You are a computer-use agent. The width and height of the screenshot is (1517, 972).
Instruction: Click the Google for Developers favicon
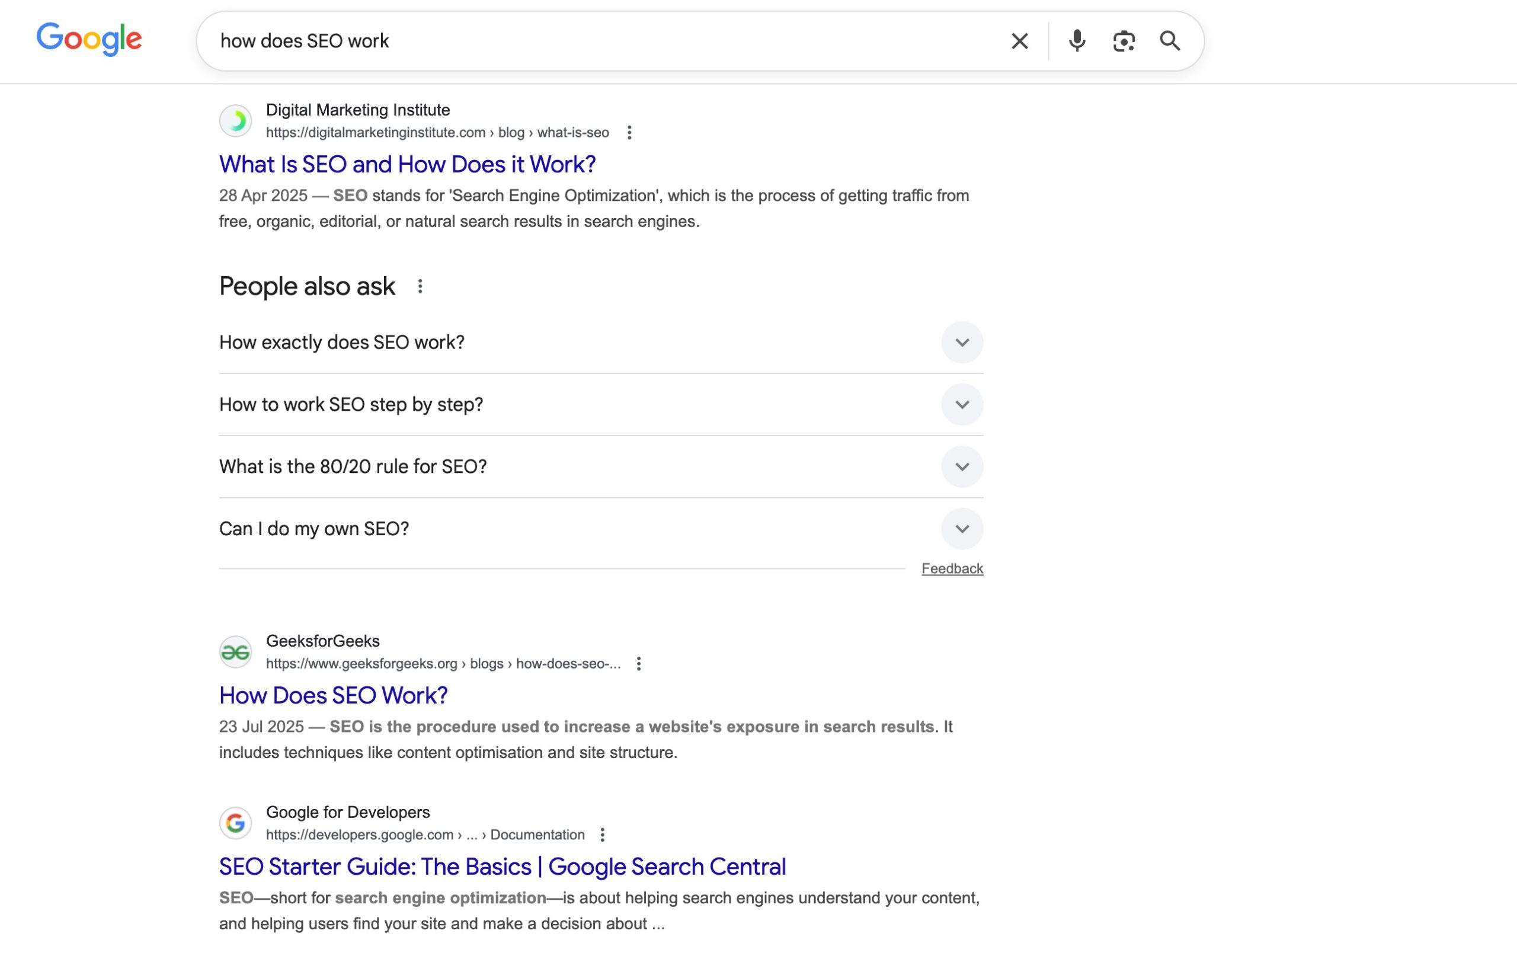click(x=235, y=823)
